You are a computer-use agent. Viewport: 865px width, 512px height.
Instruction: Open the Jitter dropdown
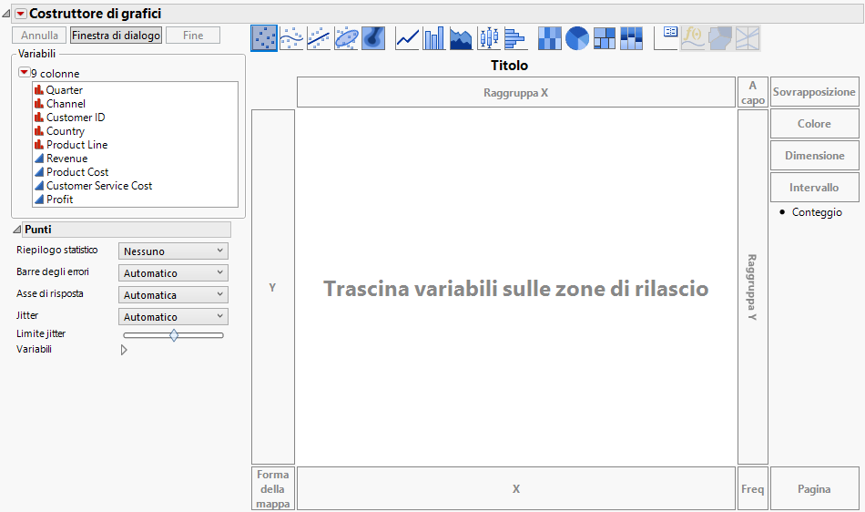click(173, 317)
